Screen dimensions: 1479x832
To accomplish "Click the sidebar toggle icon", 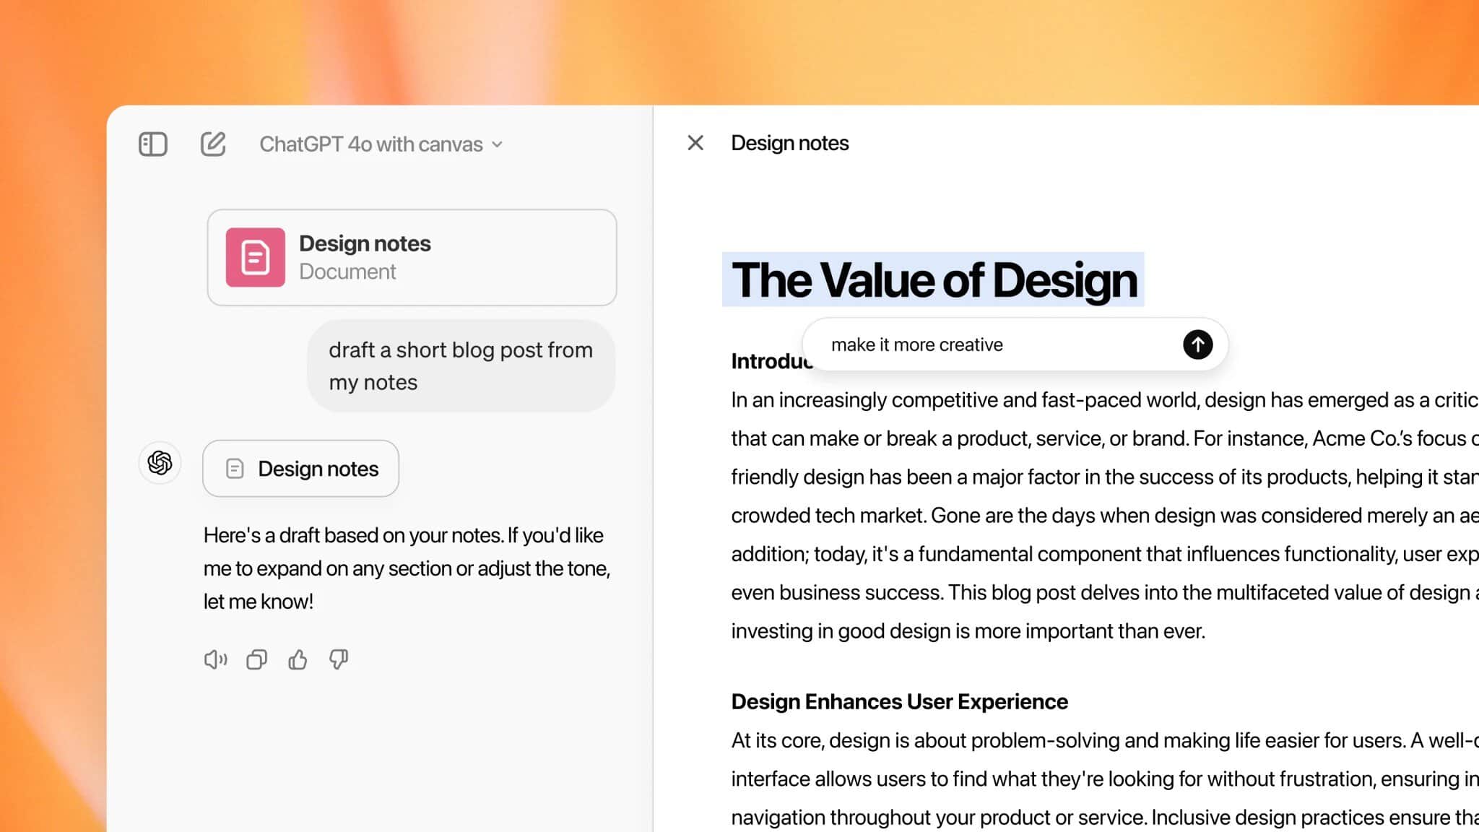I will (152, 143).
